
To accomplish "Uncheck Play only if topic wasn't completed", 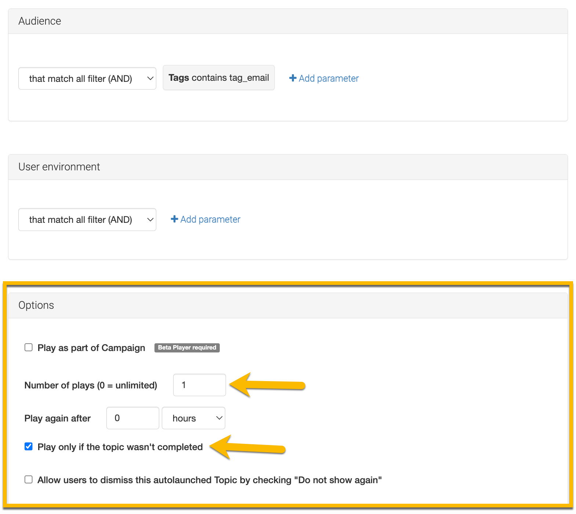I will tap(29, 446).
